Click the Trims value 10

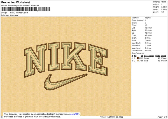(146, 25)
